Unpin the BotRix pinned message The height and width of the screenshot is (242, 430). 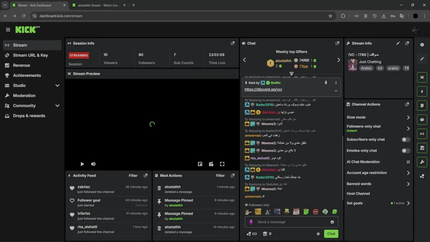[x=326, y=83]
